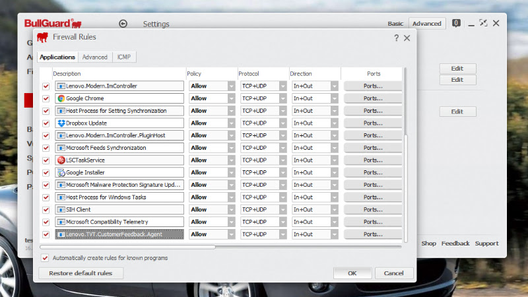
Task: Open Ports for Dropbox Update
Action: point(373,123)
